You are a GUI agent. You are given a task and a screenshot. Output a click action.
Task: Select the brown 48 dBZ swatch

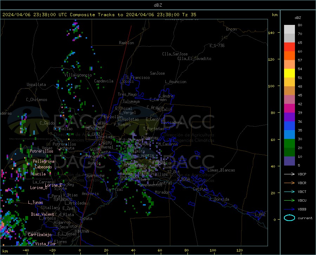[x=289, y=91]
